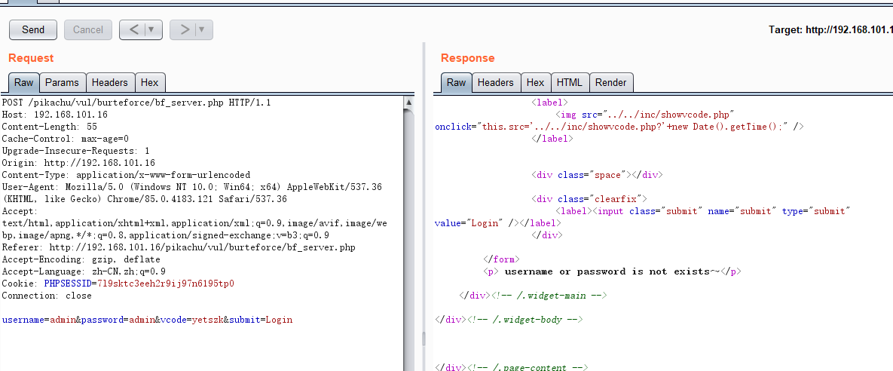The height and width of the screenshot is (371, 893).
Task: Switch to the Request Hex tab
Action: [150, 83]
